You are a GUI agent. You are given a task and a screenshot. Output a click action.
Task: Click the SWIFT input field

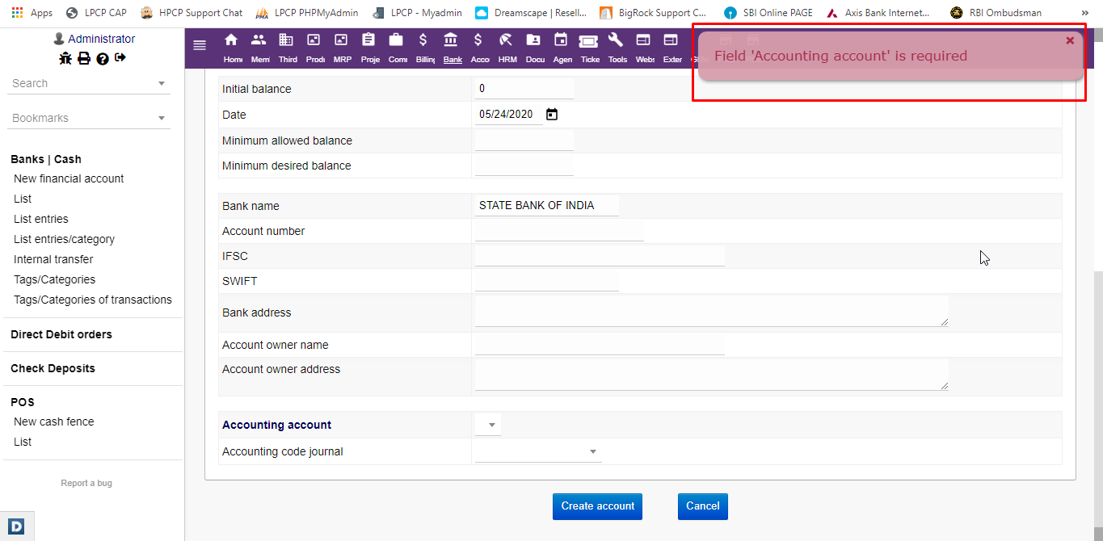[x=547, y=281]
